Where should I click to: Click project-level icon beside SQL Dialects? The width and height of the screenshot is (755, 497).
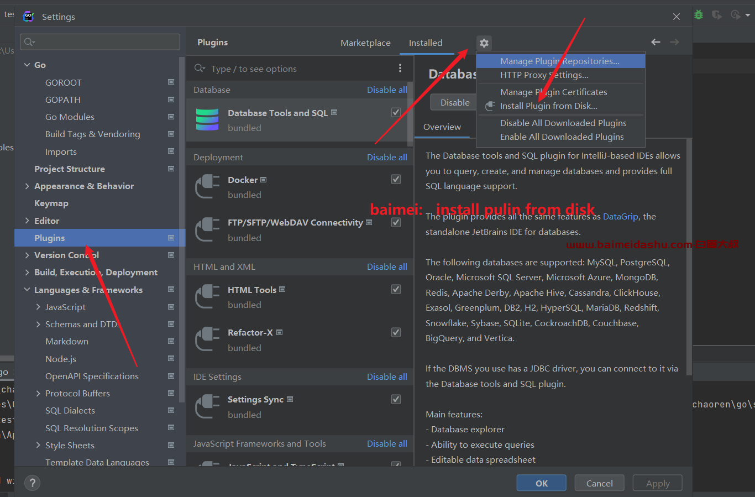click(171, 410)
